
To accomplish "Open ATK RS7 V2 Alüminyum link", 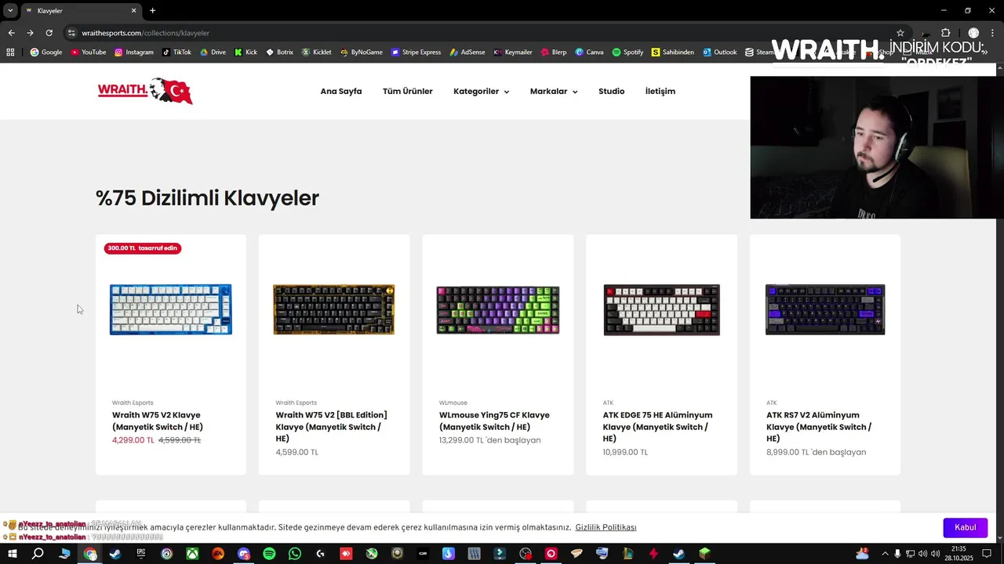I will (819, 427).
